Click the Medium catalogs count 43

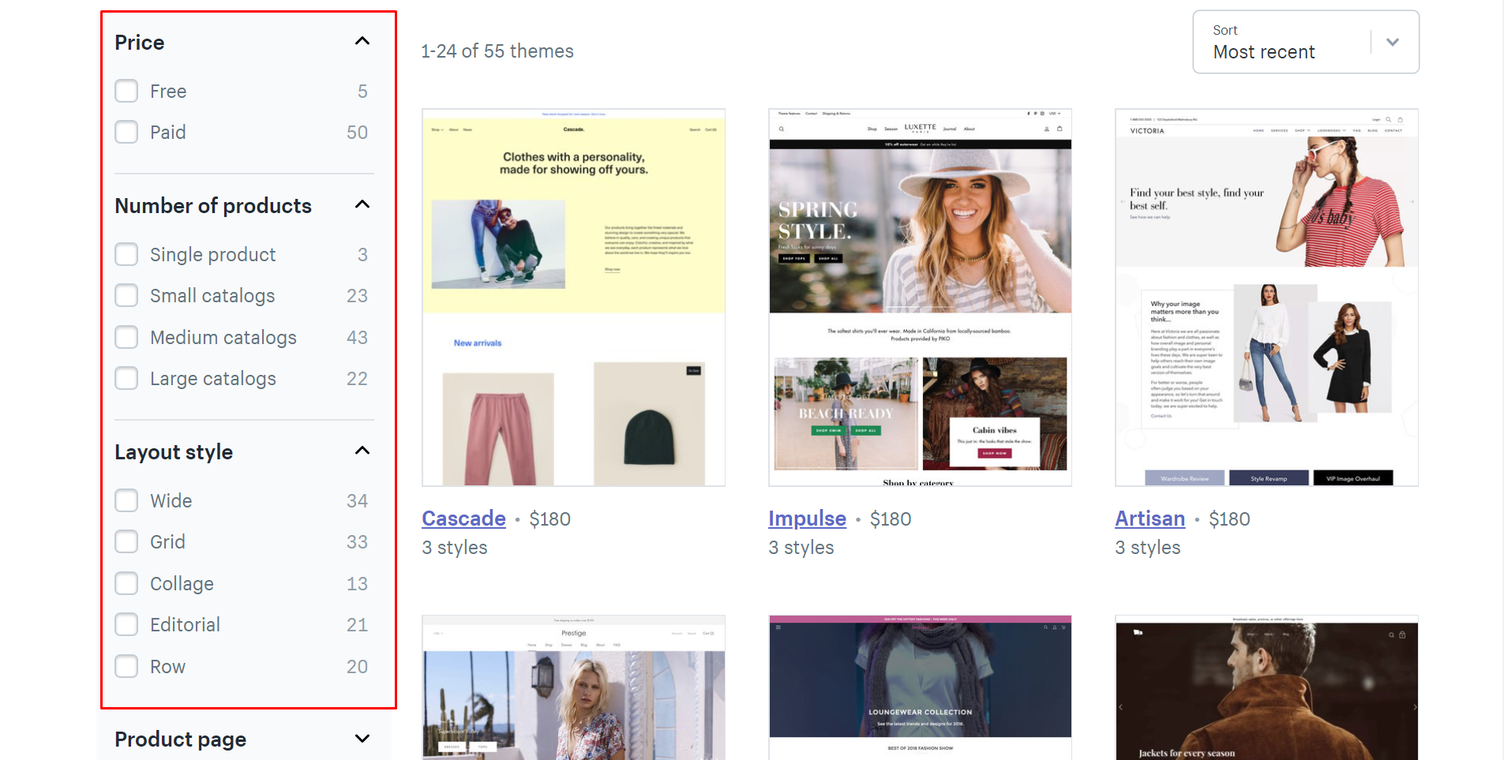357,338
